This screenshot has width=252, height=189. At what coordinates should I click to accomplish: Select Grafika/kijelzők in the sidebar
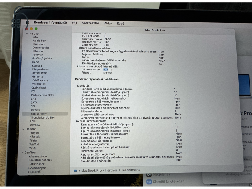[x=42, y=59]
